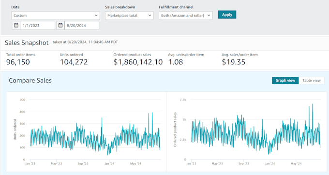The height and width of the screenshot is (175, 329).
Task: Select the Total order items value 96,150
Action: click(18, 62)
